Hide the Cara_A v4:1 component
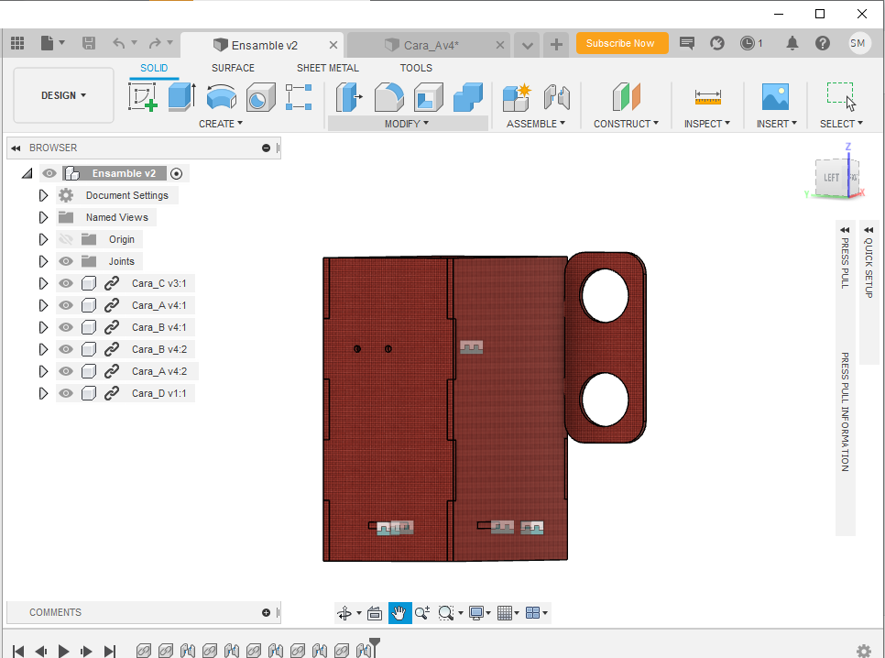This screenshot has height=658, width=885. [66, 305]
